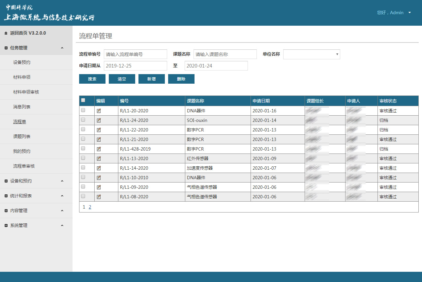Focus the 流程单编号 input field
Viewport: 422px width, 282px height.
(136, 54)
